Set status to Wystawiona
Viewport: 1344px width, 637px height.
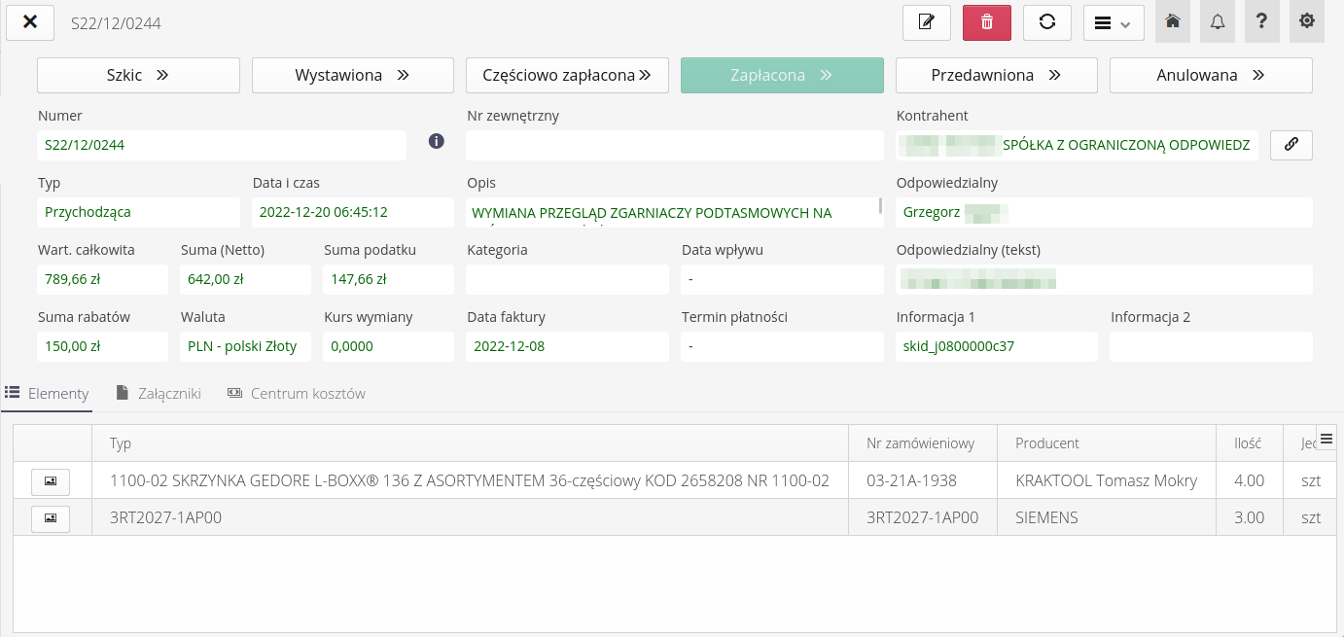click(x=352, y=76)
